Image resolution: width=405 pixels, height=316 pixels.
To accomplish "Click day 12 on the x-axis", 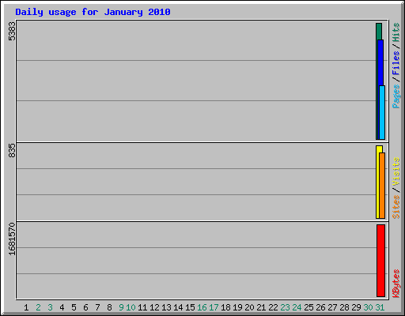I will pyautogui.click(x=154, y=307).
